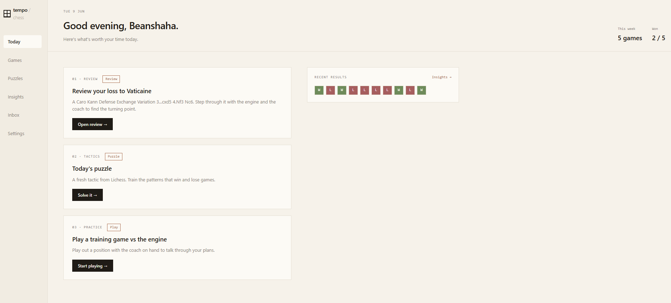Follow the Insights arrow link in Recent Results
Image resolution: width=671 pixels, height=303 pixels.
[442, 77]
